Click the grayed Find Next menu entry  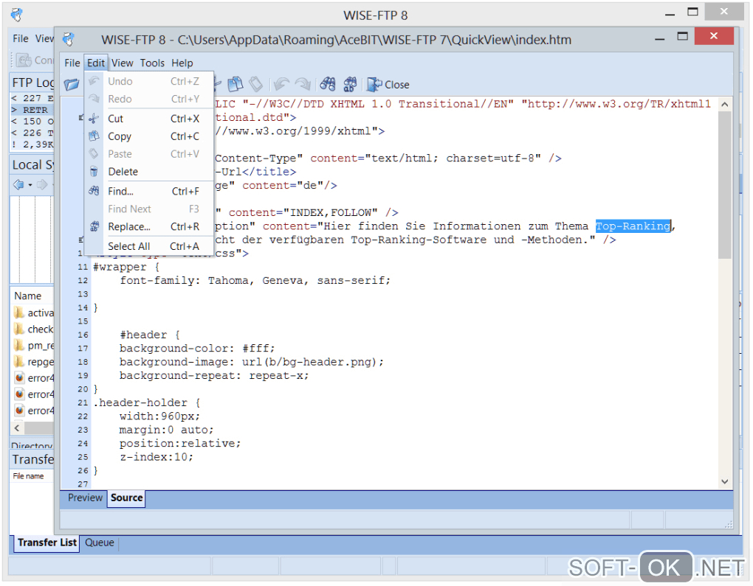149,209
